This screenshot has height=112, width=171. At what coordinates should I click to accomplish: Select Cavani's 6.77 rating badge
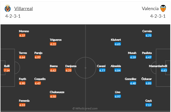102,71
